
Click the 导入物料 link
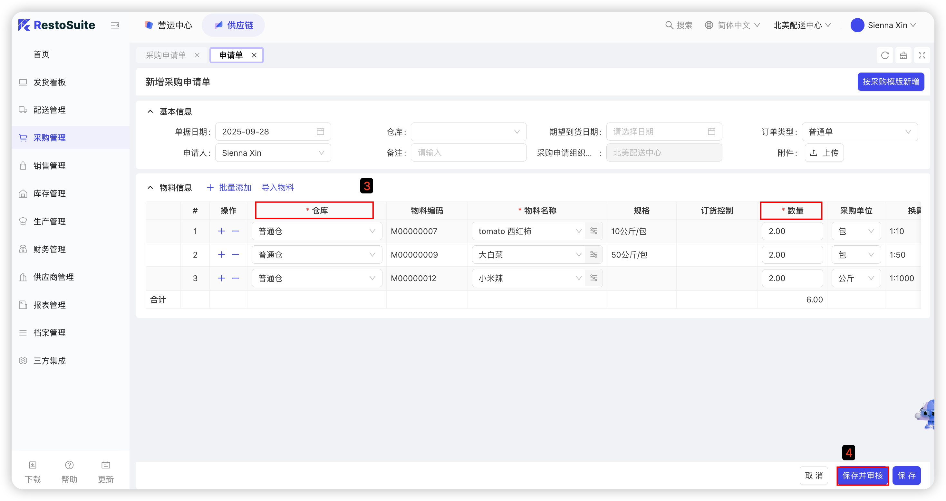(278, 187)
